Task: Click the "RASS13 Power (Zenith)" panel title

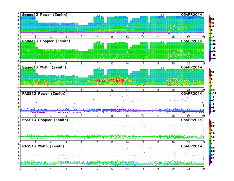Action: pyautogui.click(x=44, y=94)
